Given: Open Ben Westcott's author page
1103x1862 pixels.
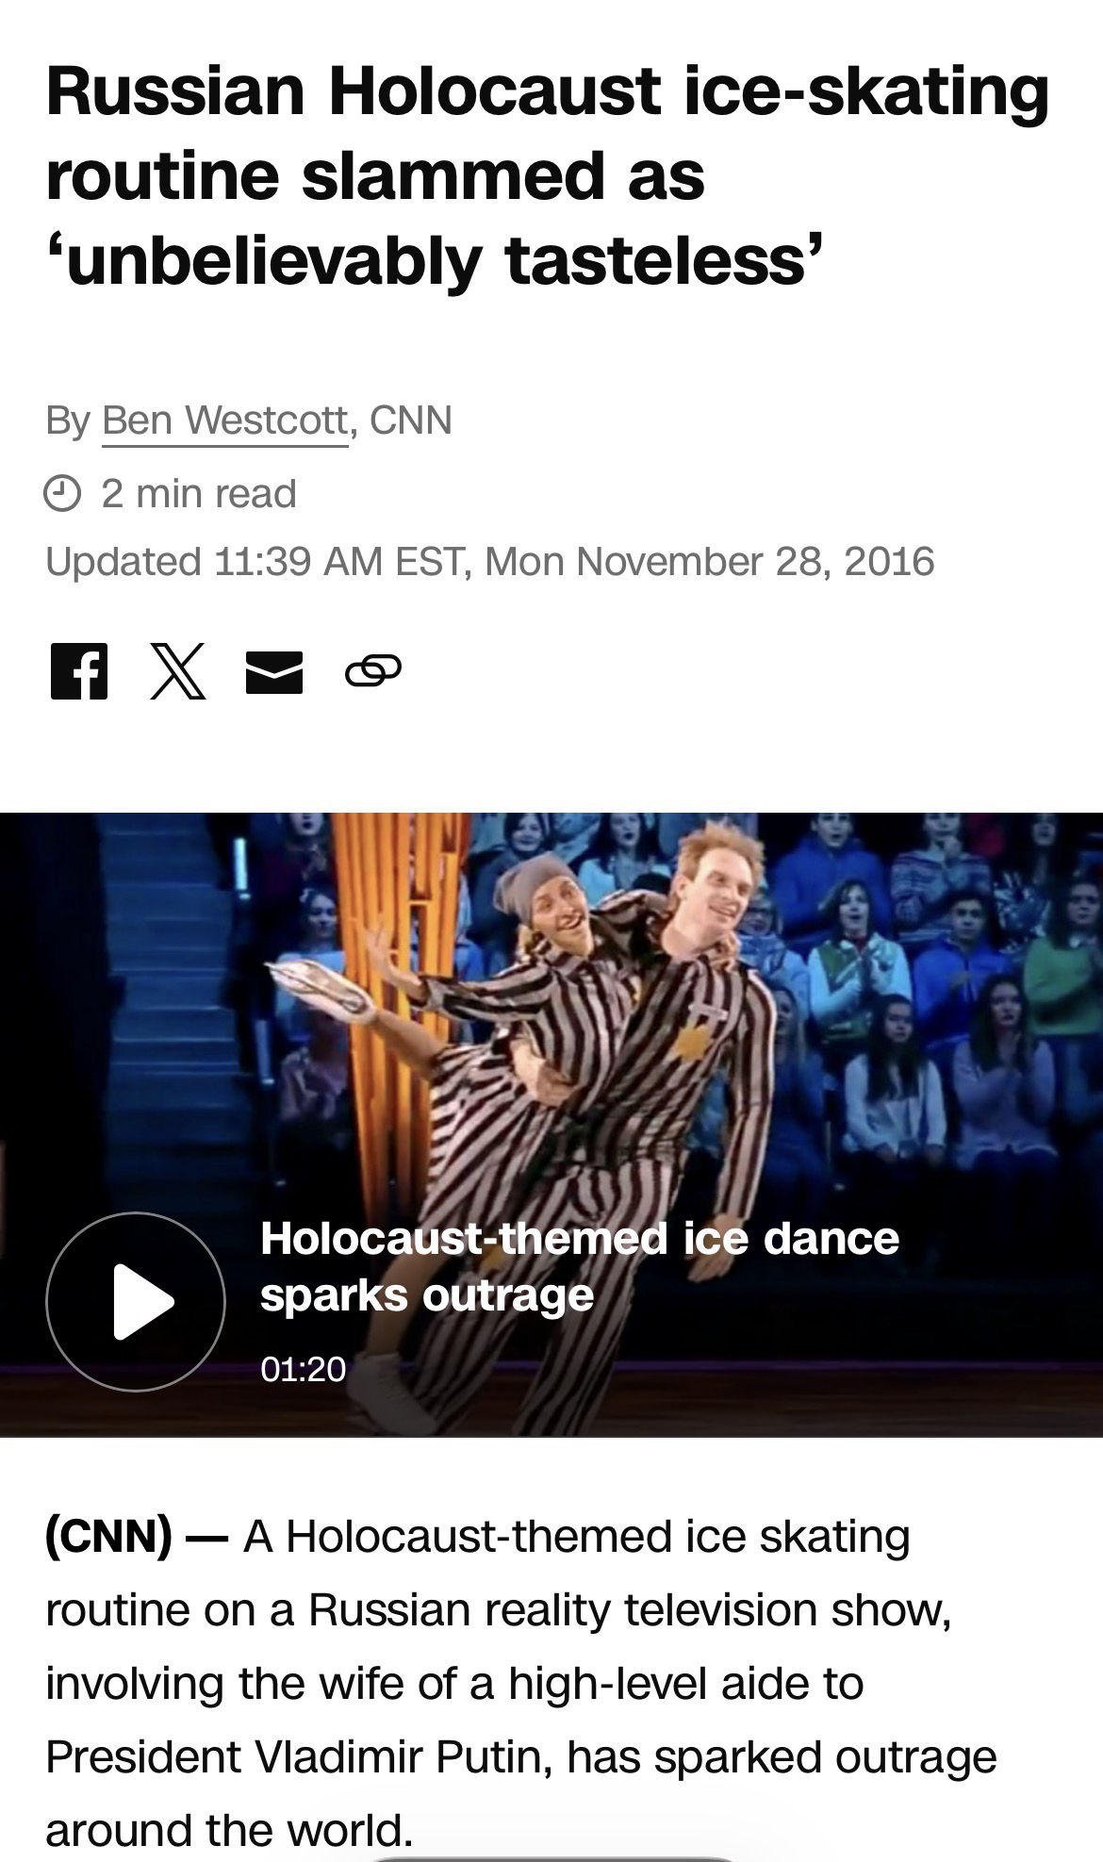Looking at the screenshot, I should 225,420.
